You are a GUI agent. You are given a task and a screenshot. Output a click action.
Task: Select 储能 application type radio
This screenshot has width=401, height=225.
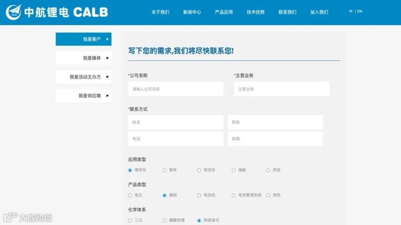[x=234, y=171]
